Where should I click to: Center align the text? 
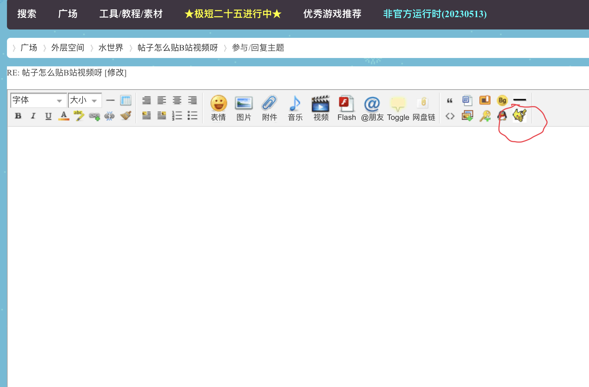[177, 100]
